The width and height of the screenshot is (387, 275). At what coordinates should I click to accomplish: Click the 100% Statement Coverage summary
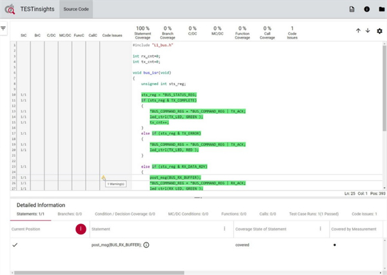[143, 32]
